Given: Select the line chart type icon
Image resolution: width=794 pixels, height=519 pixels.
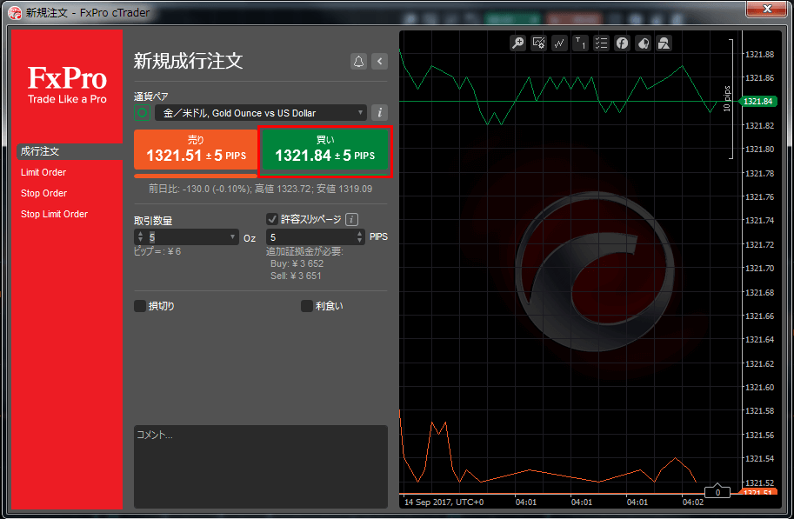Looking at the screenshot, I should (559, 43).
